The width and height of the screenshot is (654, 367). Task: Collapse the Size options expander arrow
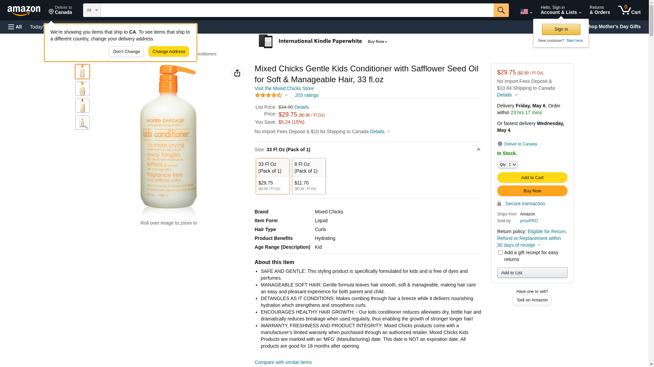tap(478, 150)
